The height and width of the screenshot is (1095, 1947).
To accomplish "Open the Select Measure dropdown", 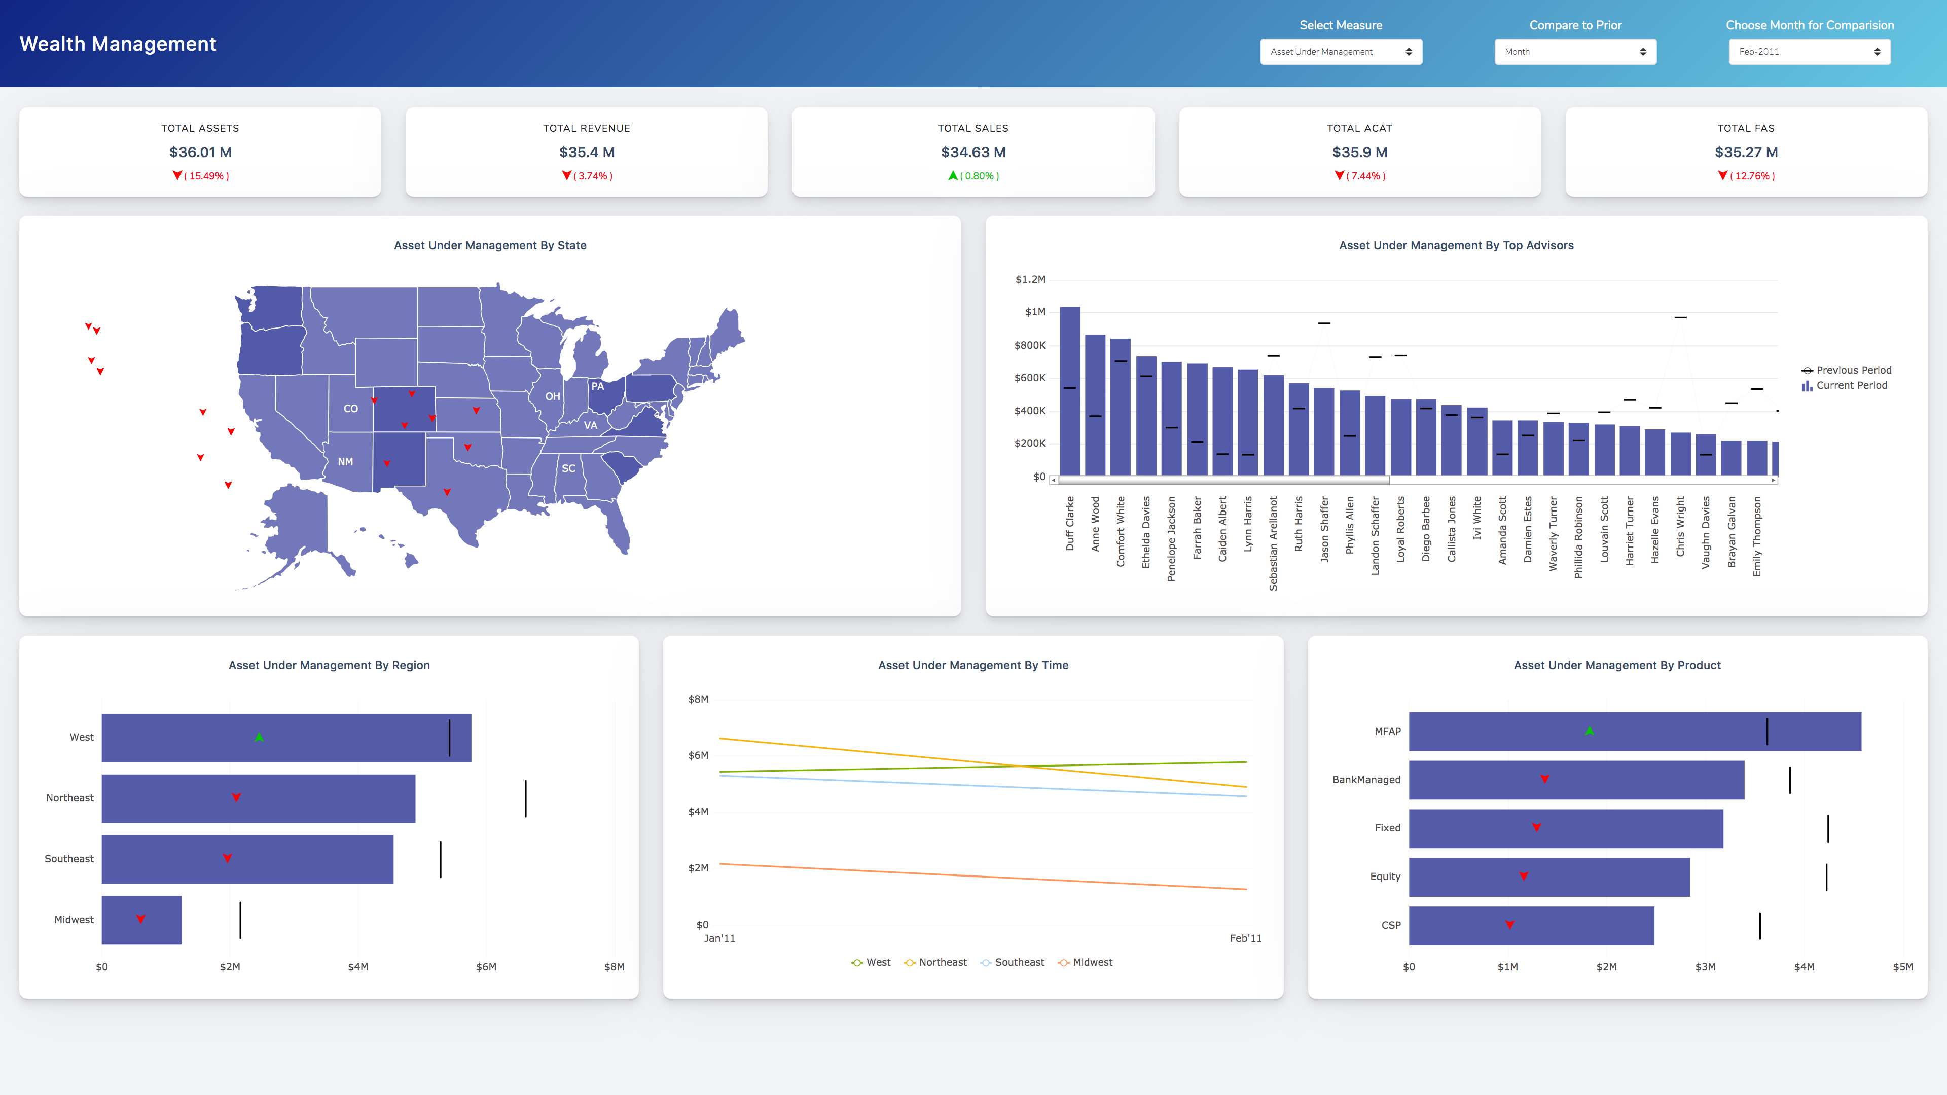I will pos(1342,51).
